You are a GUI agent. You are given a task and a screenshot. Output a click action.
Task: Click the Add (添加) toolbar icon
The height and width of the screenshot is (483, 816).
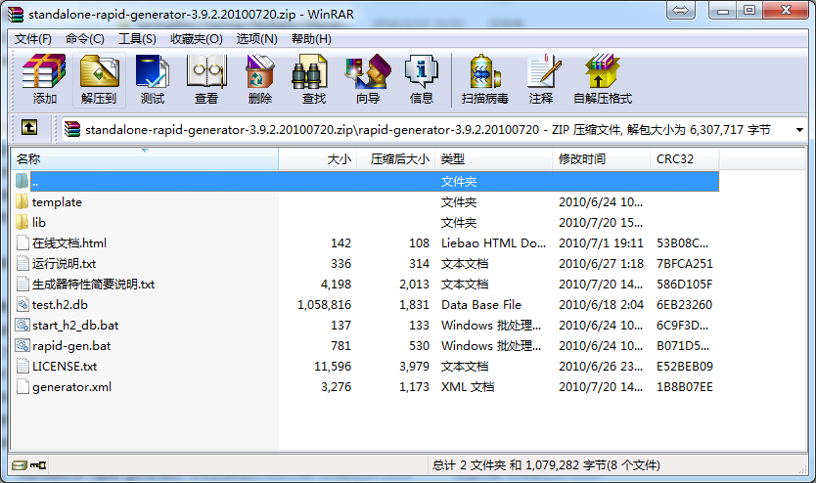tap(44, 71)
